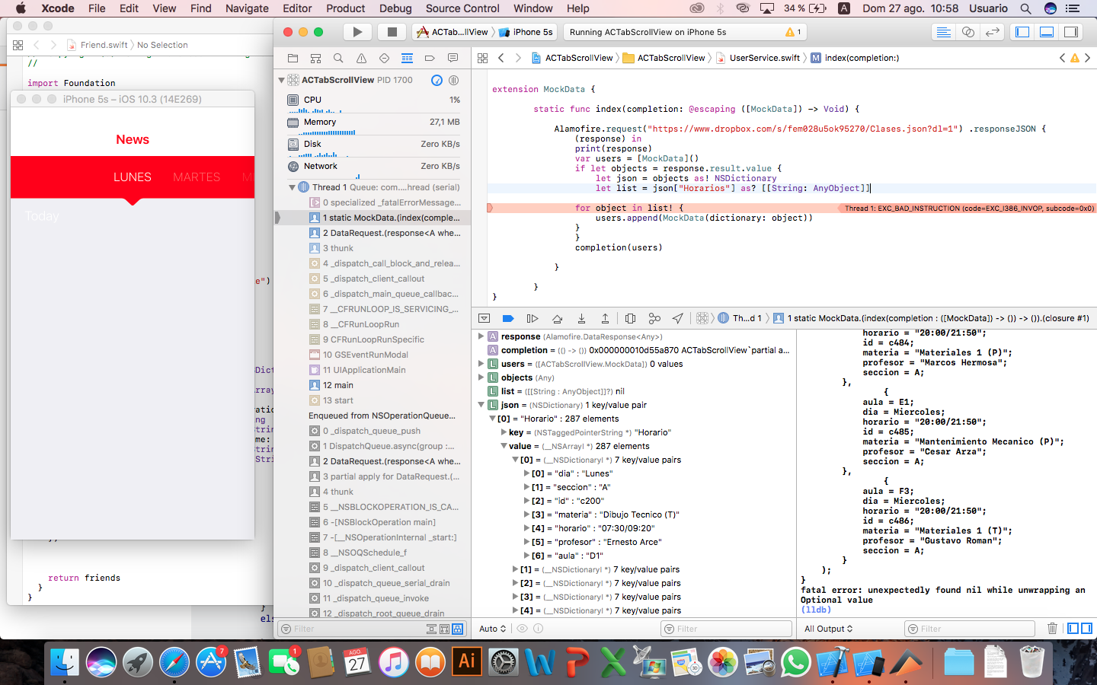Open the All Output console dropdown
1097x685 pixels.
(829, 629)
